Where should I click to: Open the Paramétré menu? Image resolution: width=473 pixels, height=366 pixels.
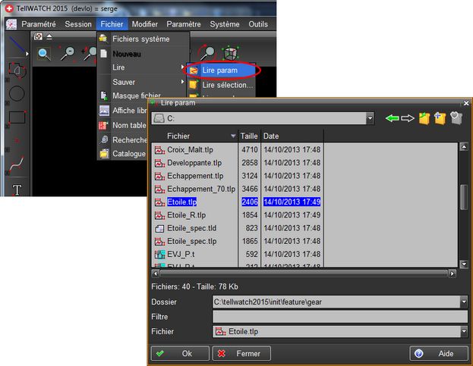pos(39,24)
